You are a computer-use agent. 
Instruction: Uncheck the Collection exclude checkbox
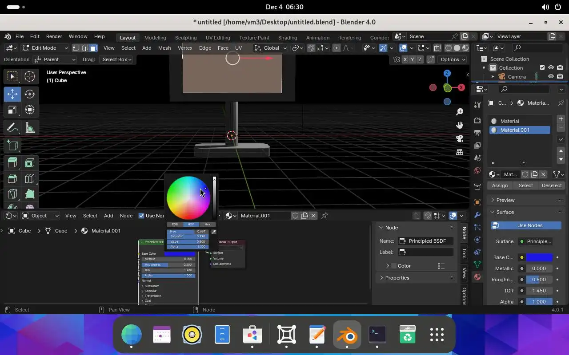pyautogui.click(x=542, y=67)
